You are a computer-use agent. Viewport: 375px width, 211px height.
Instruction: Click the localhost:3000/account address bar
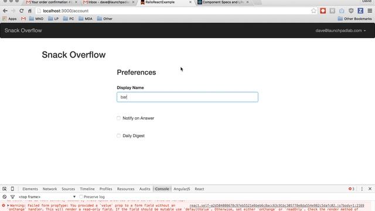tap(175, 11)
